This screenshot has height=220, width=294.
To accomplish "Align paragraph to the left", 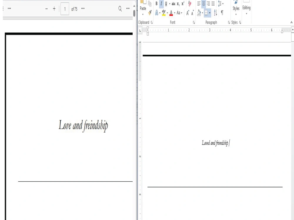I will click(199, 4).
